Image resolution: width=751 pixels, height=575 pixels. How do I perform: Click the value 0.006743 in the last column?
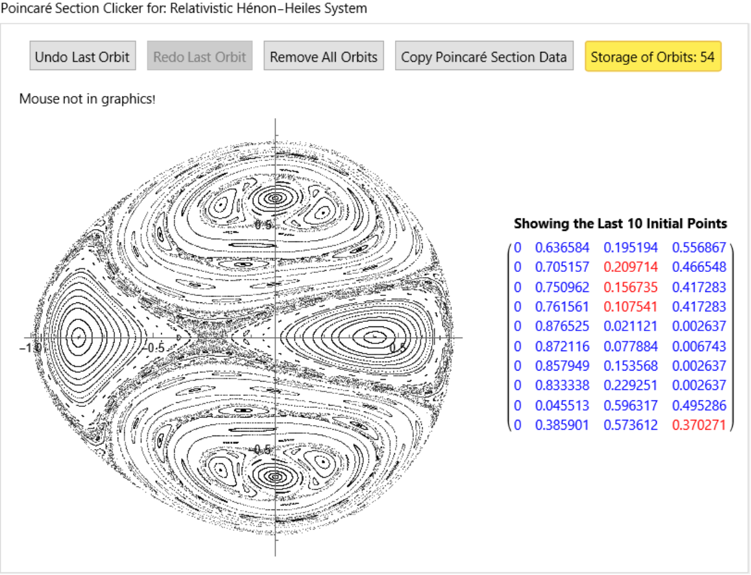(x=699, y=346)
